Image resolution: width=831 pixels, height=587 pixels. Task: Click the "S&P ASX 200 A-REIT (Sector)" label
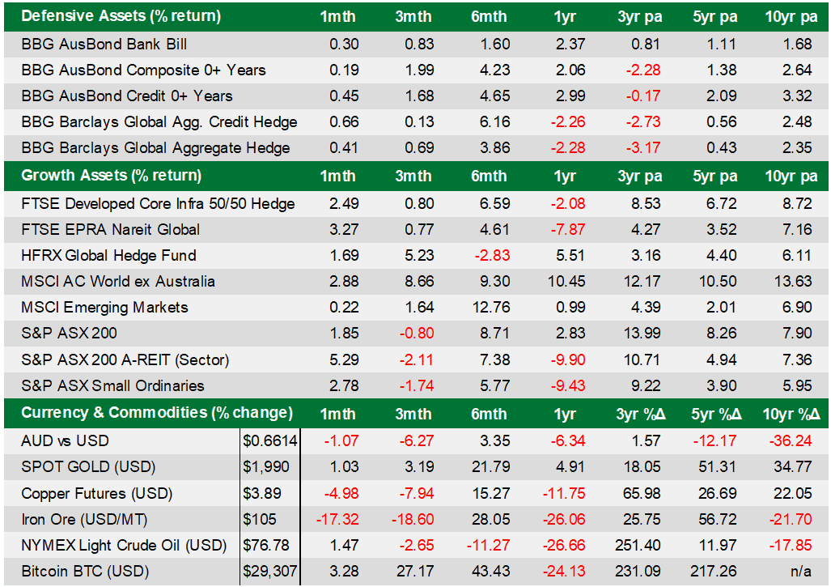point(125,360)
